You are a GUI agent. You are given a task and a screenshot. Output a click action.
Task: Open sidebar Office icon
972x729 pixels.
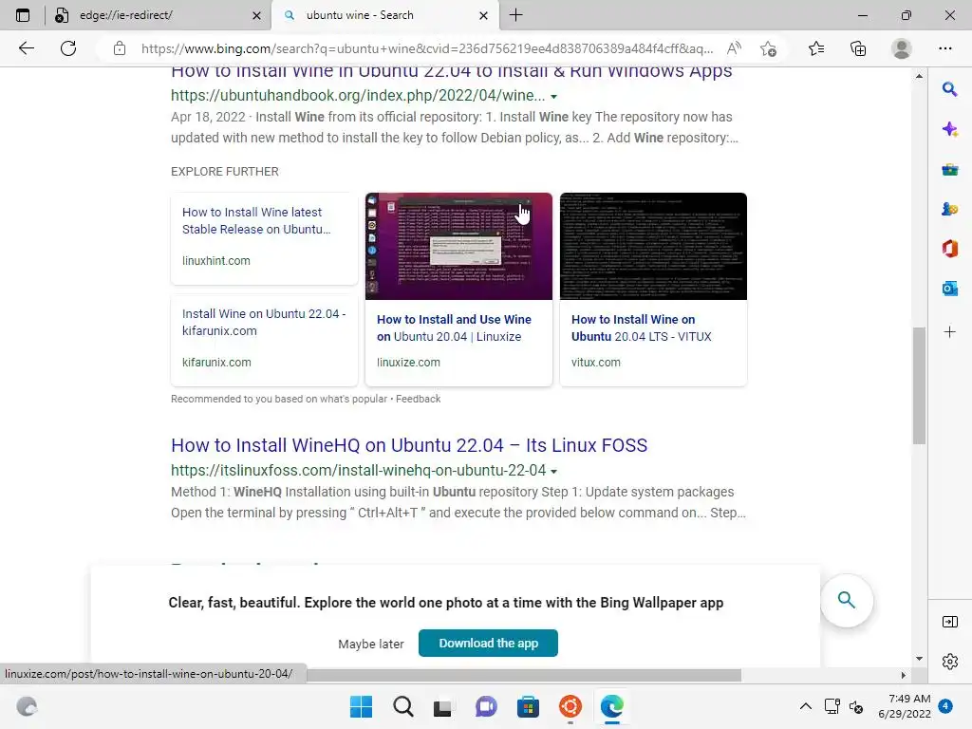point(949,249)
